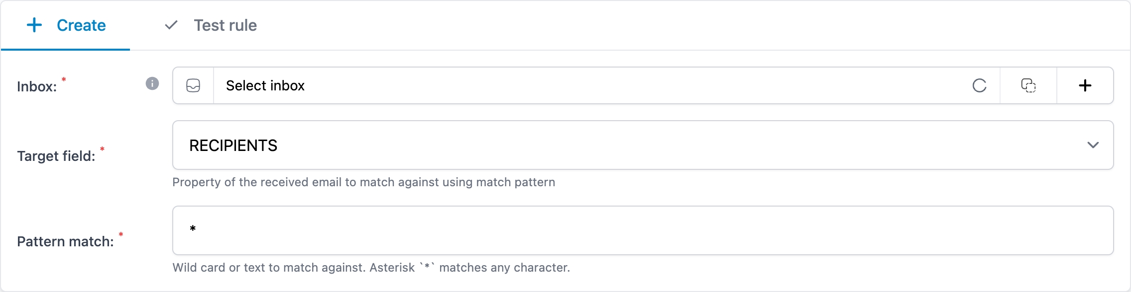
Task: Click the red asterisk beside Pattern match
Action: (120, 234)
